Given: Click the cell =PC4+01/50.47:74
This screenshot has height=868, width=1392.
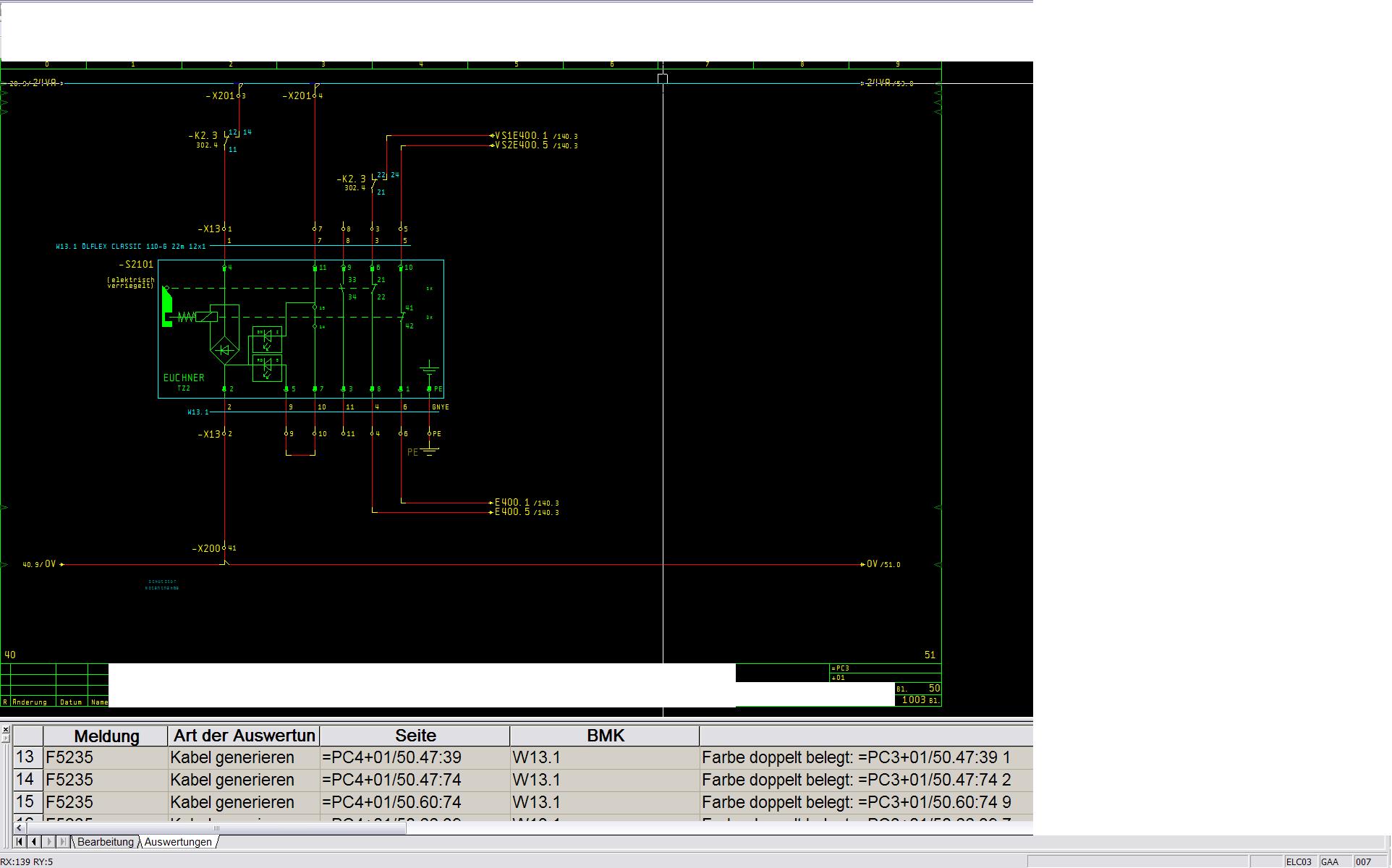Looking at the screenshot, I should click(x=415, y=780).
